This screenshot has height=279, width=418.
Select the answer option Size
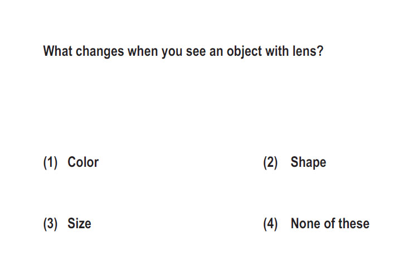click(x=79, y=223)
